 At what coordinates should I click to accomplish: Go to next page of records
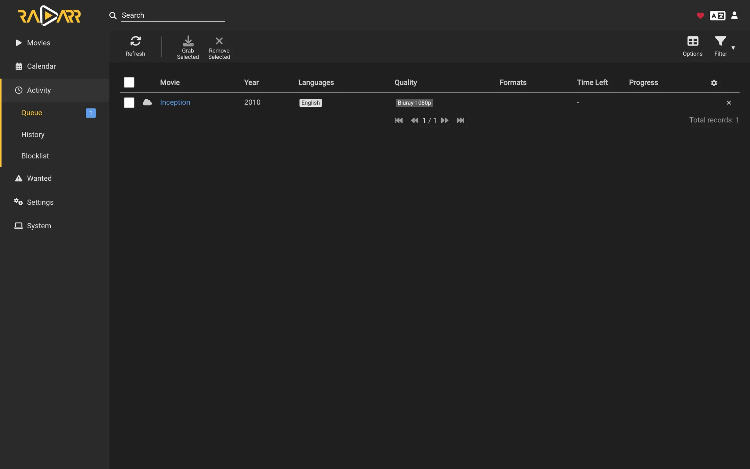pyautogui.click(x=445, y=121)
